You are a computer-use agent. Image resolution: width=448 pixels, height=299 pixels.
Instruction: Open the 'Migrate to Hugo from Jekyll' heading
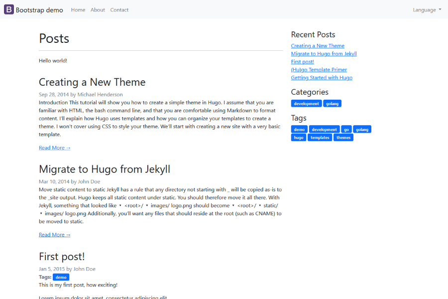coord(105,169)
